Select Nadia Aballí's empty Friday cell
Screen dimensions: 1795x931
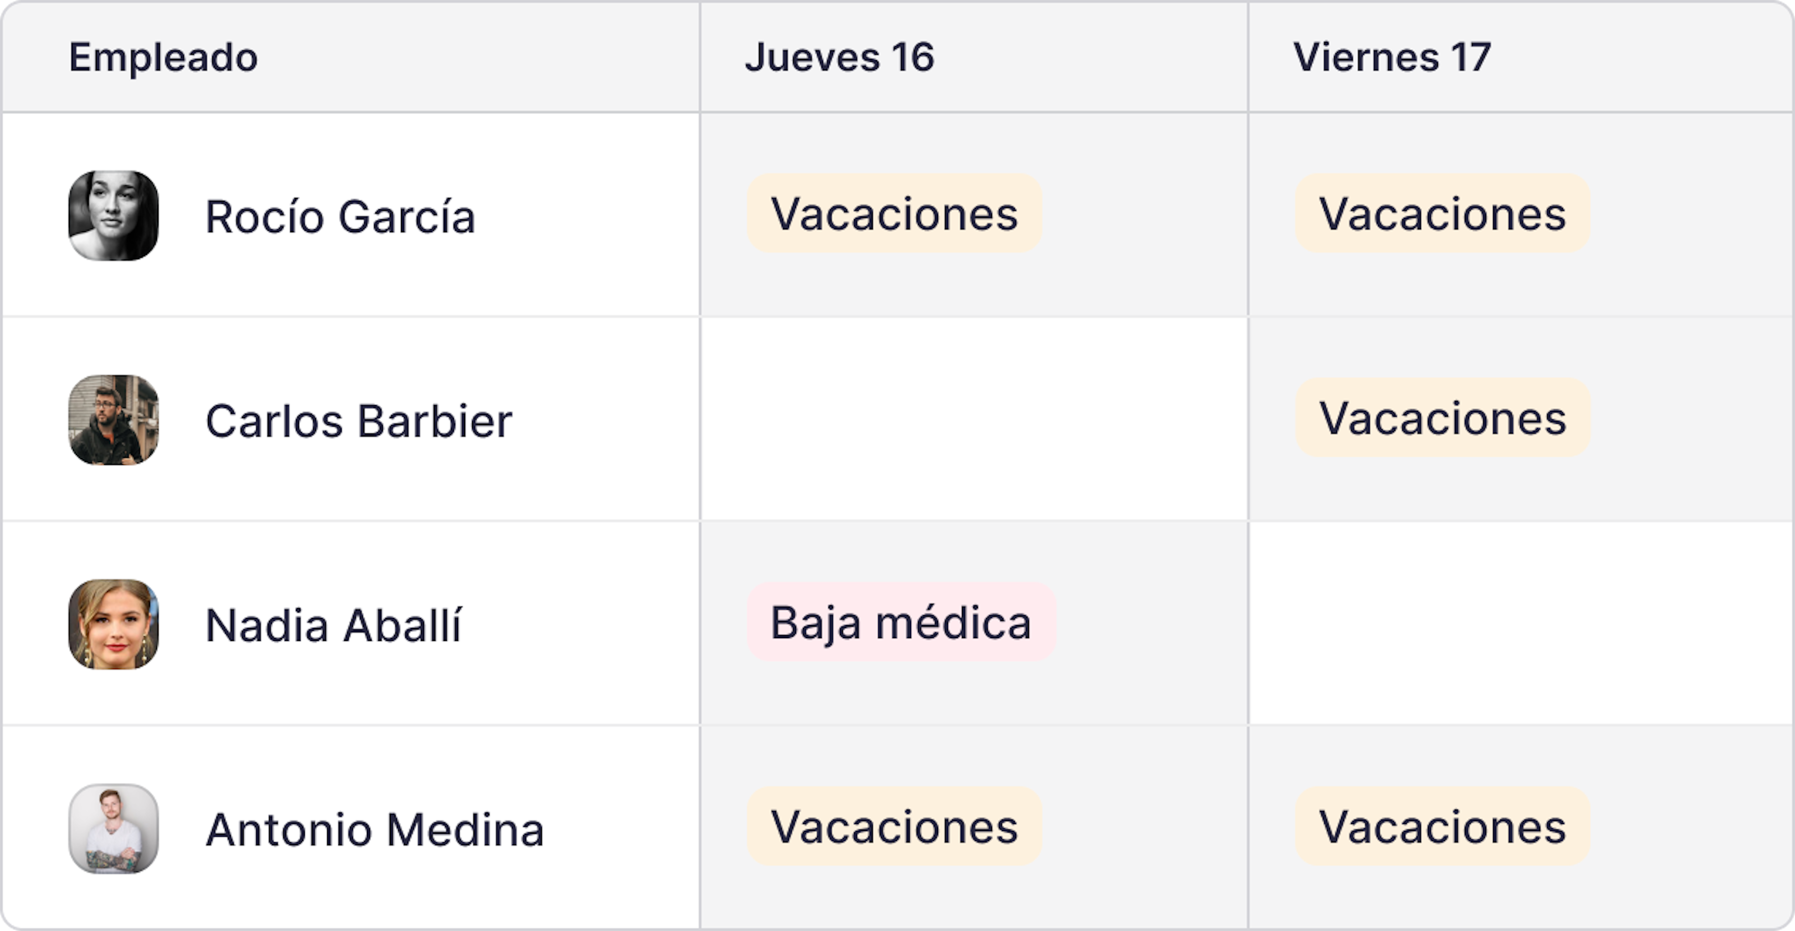point(1521,623)
